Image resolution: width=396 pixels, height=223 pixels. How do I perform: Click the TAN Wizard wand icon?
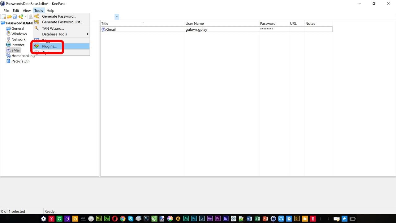coord(37,28)
